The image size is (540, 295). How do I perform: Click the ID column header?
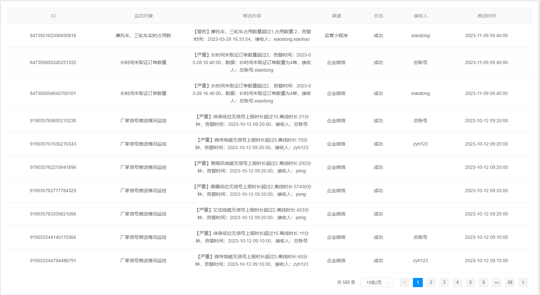[x=53, y=16]
